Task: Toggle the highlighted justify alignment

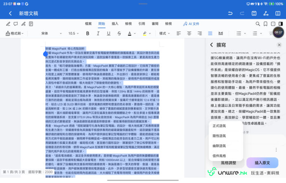Action: (210, 33)
